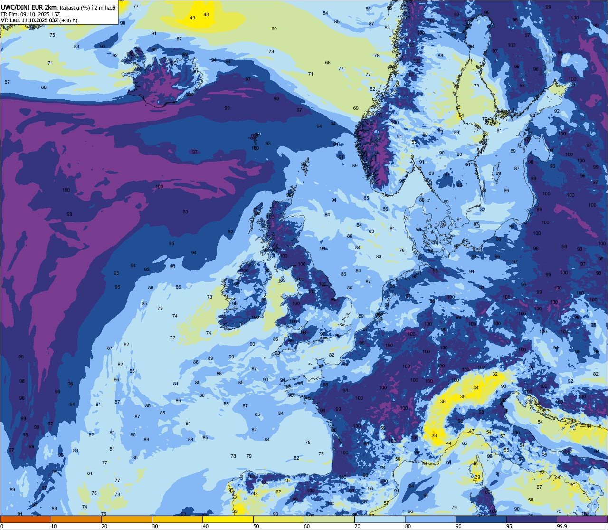Pick the 10–20 orange legend swatch
The width and height of the screenshot is (608, 530).
pos(76,519)
